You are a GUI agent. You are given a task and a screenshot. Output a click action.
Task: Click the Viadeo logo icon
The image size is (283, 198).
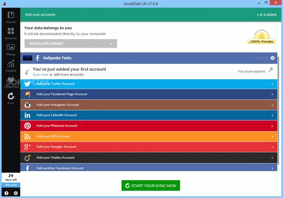(27, 157)
